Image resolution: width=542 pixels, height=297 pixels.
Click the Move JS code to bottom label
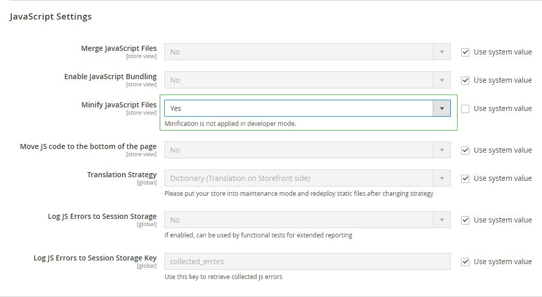point(88,146)
